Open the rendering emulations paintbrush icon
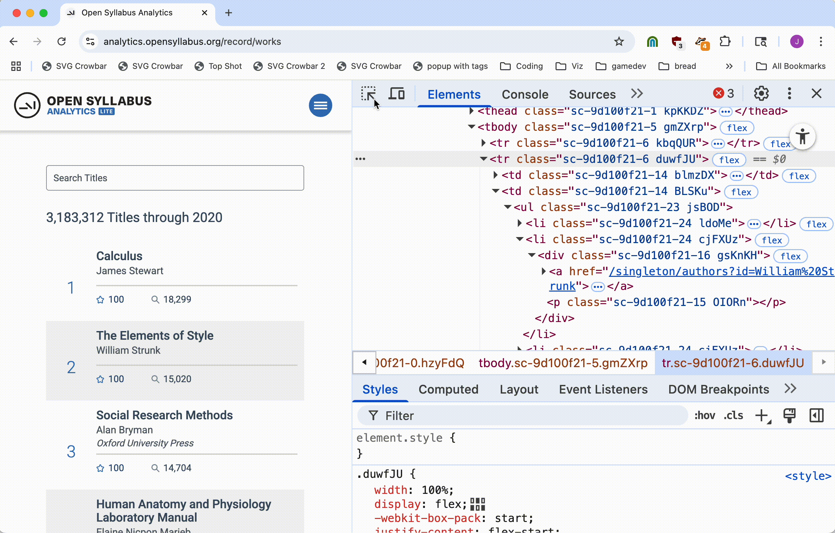Screen dimensions: 835x533 tap(789, 415)
